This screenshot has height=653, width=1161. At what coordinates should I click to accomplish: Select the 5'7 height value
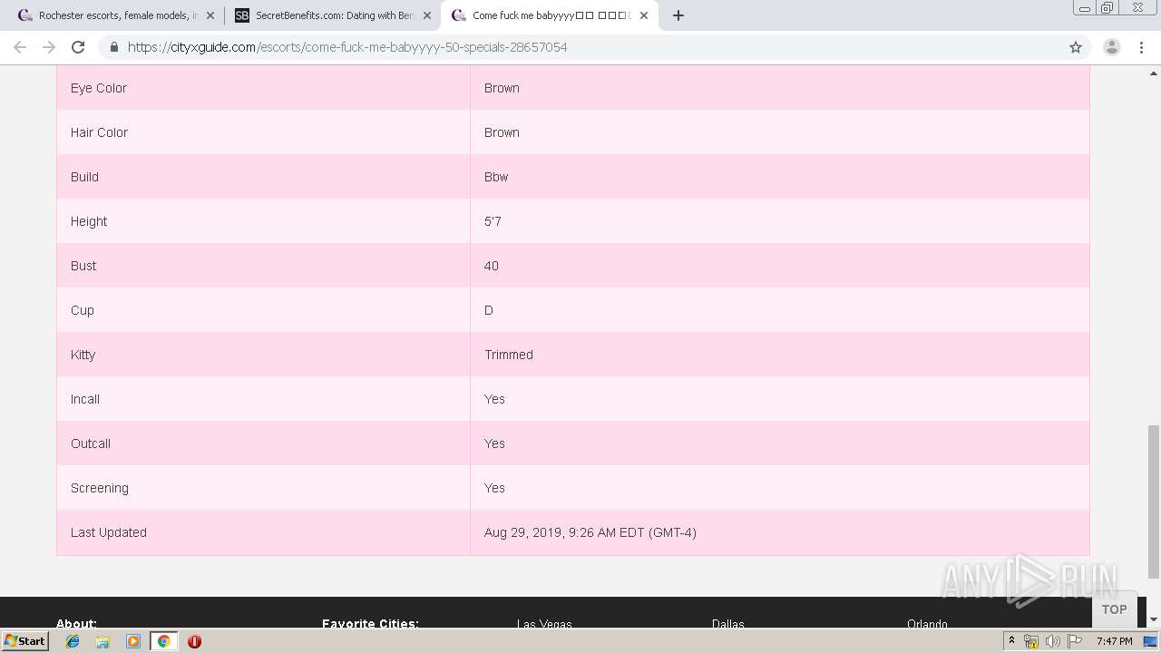(493, 221)
